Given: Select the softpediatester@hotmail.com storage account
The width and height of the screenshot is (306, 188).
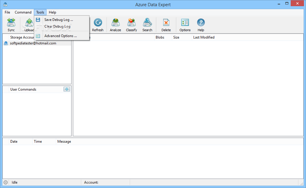Looking at the screenshot, I should coord(37,43).
